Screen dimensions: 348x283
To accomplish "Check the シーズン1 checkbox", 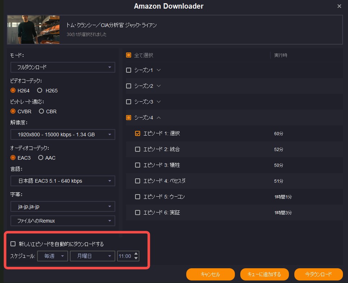I will [129, 70].
